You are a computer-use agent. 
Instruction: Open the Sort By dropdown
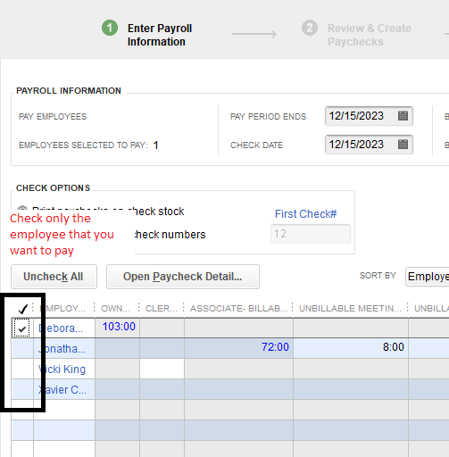tap(428, 277)
